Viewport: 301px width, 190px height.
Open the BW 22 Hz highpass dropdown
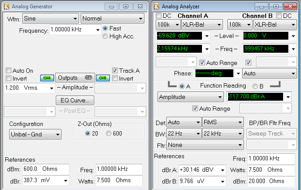point(184,133)
